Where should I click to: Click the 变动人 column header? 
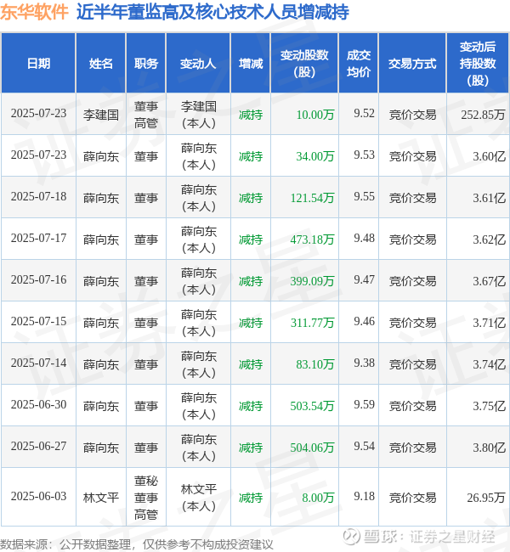(198, 64)
